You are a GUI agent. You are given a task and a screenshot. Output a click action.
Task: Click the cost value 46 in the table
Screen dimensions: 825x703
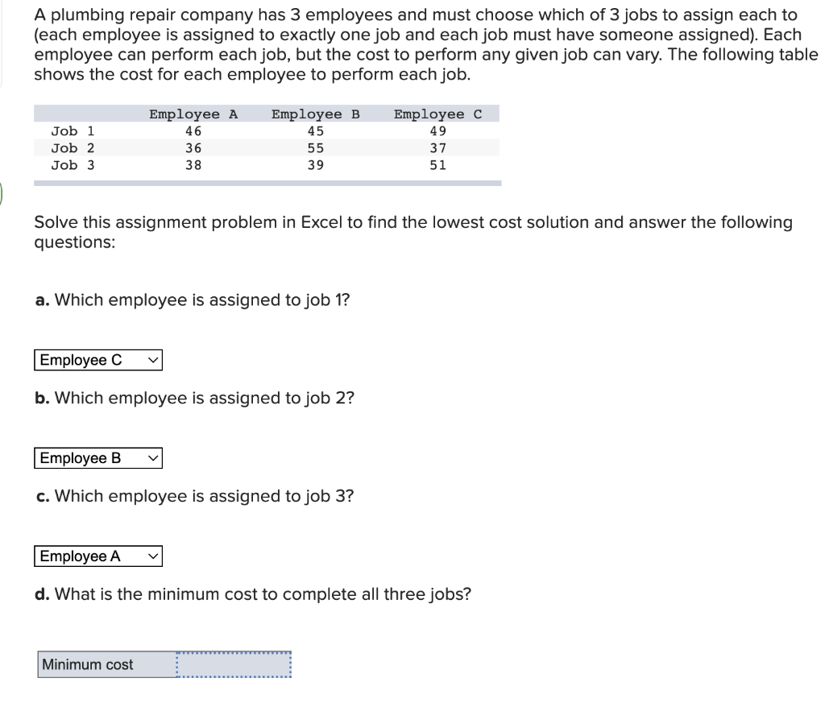click(x=191, y=130)
